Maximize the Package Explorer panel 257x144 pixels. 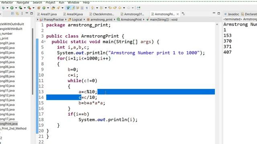pyautogui.click(x=32, y=14)
